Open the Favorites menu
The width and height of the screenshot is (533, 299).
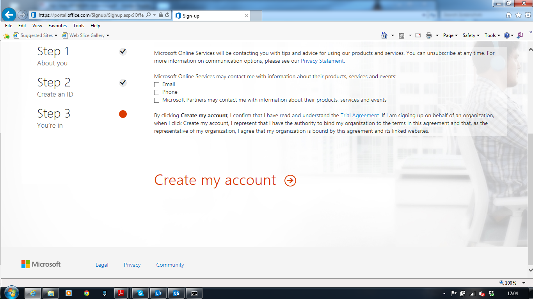tap(57, 26)
